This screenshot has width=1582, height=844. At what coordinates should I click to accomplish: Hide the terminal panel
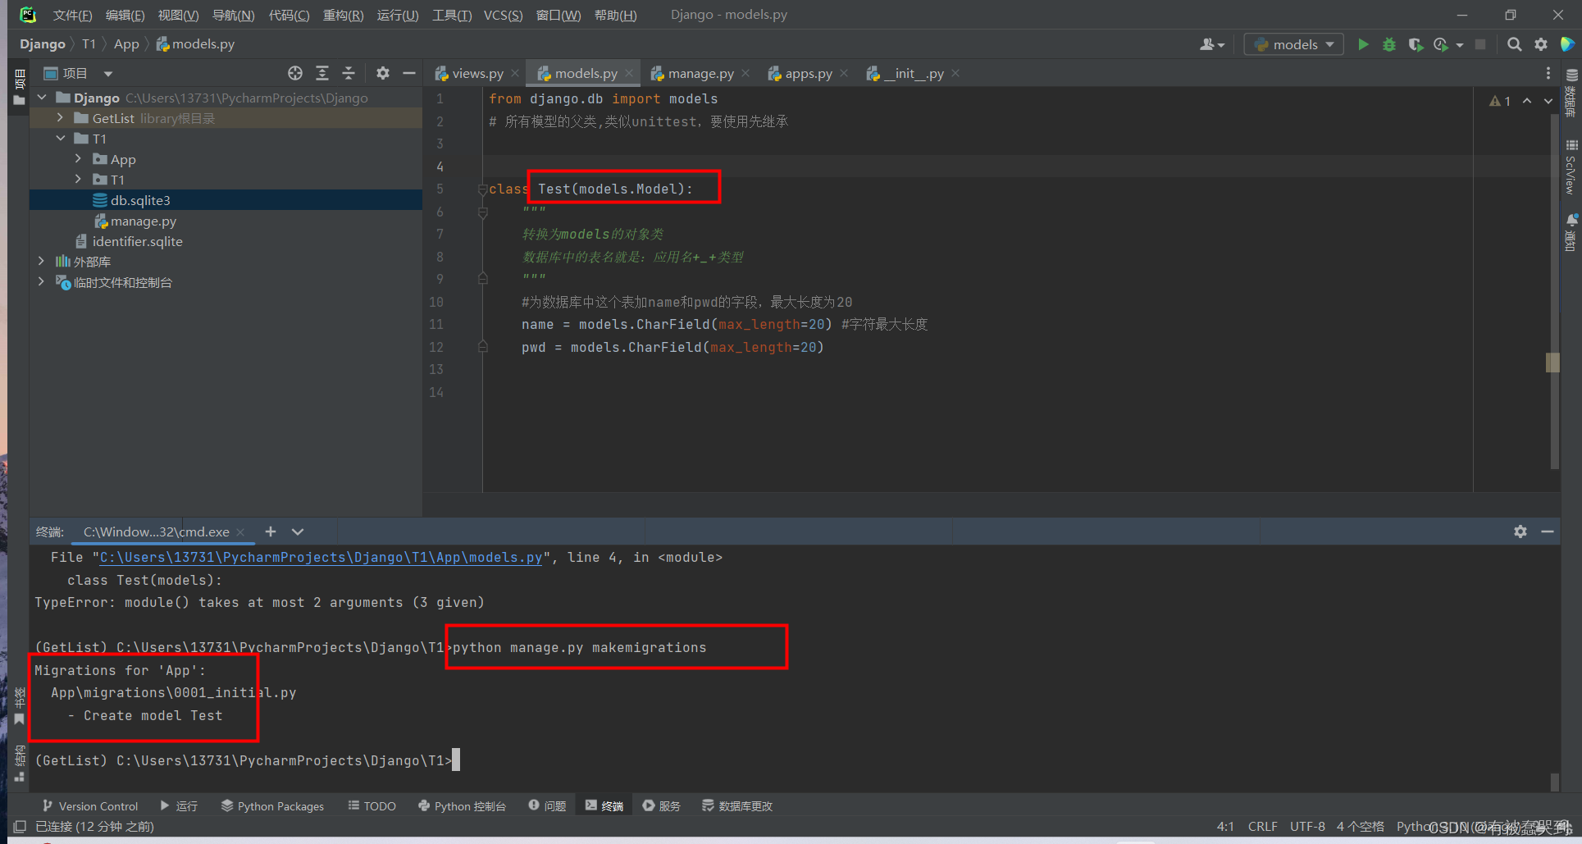tap(1548, 531)
